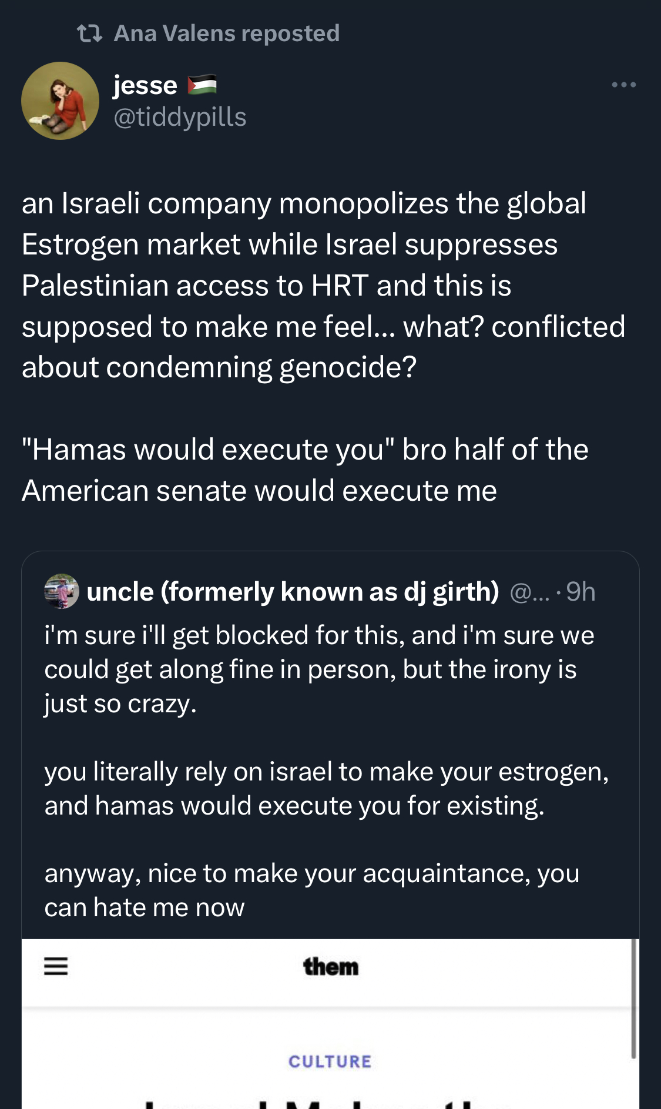
Task: Click the truncated "@..." handle in quoted tweet
Action: [x=529, y=592]
